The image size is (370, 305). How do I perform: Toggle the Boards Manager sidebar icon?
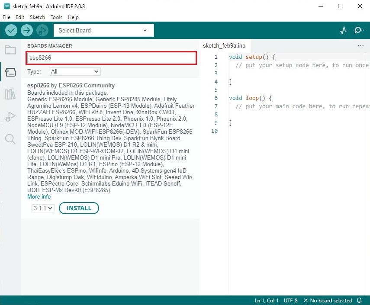[10, 72]
